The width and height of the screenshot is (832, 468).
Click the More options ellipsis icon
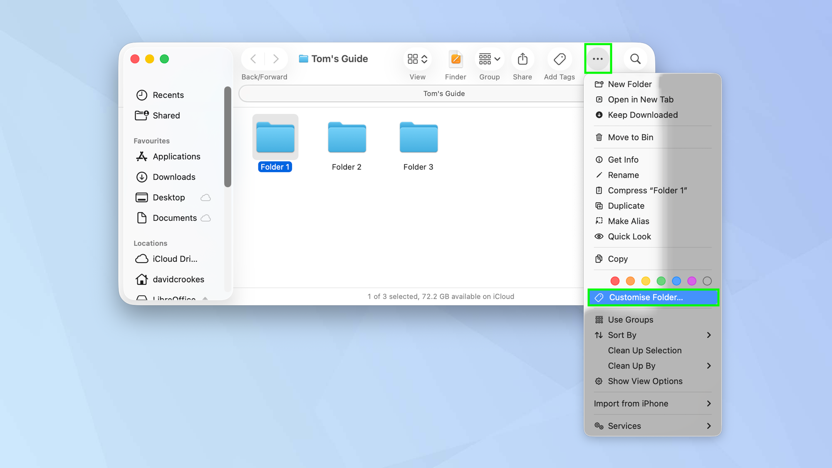click(x=598, y=59)
